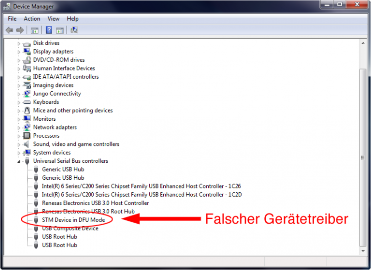Click the Processors chip icon
The width and height of the screenshot is (371, 270).
27,136
